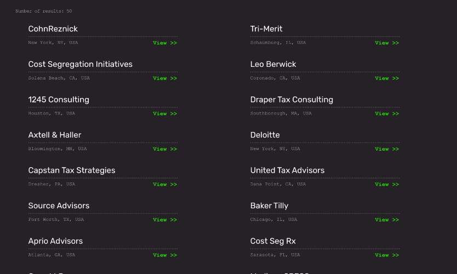
Task: Open the Tri-Merit View link
Action: click(x=386, y=43)
